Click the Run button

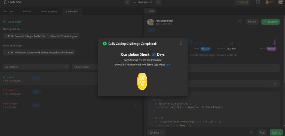click(x=262, y=132)
